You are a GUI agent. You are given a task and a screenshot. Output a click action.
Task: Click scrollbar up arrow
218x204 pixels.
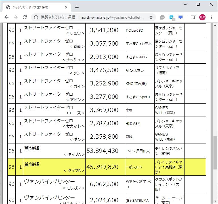tap(215, 25)
